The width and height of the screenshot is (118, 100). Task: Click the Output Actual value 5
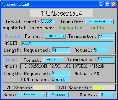(x=101, y=50)
